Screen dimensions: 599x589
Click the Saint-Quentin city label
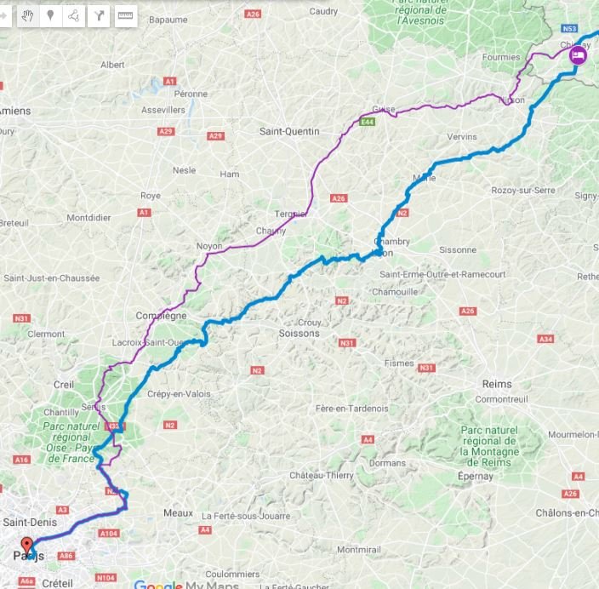tap(289, 131)
